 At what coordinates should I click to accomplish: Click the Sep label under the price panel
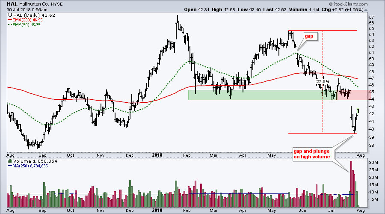[43, 155]
